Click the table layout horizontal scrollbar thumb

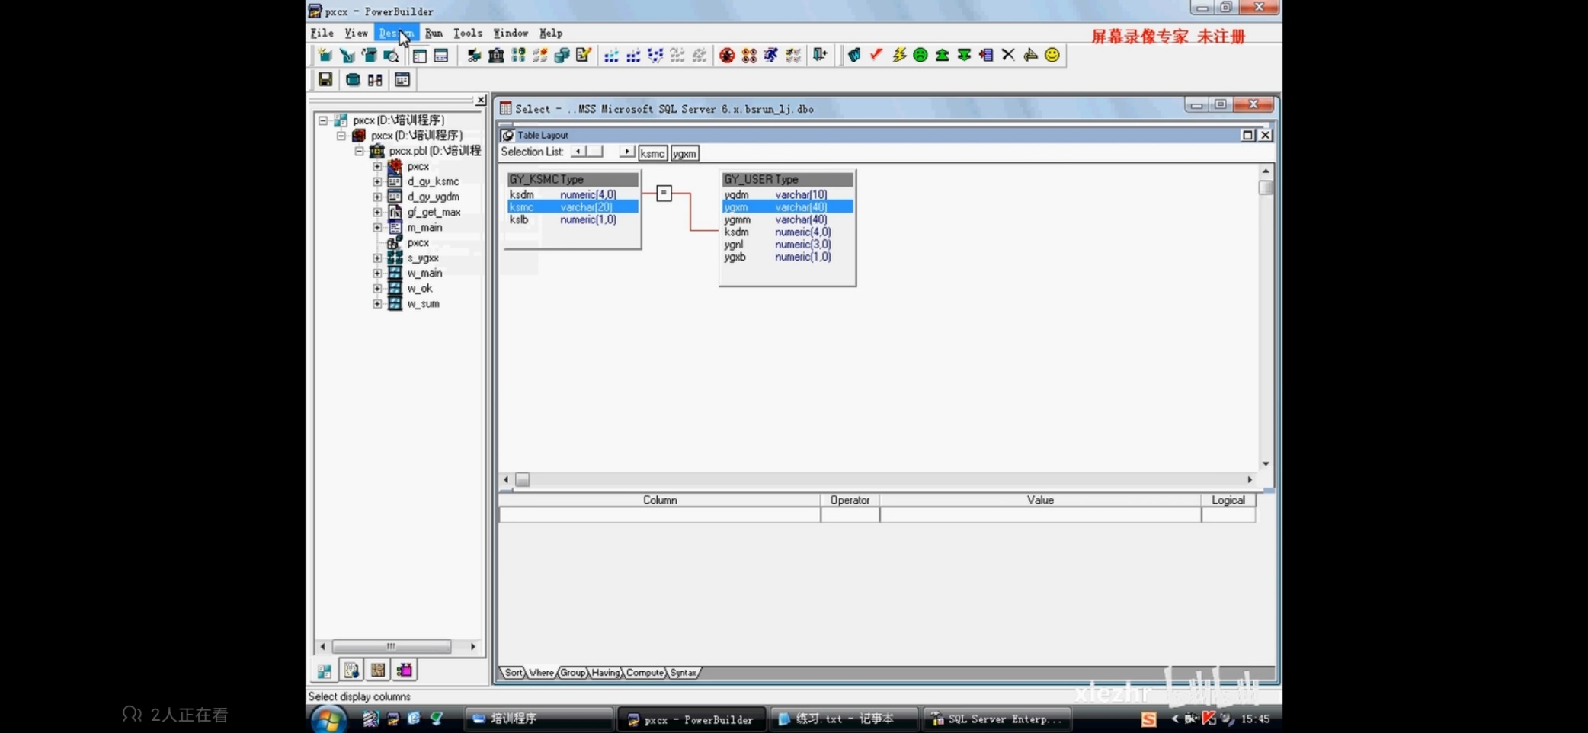(x=522, y=479)
